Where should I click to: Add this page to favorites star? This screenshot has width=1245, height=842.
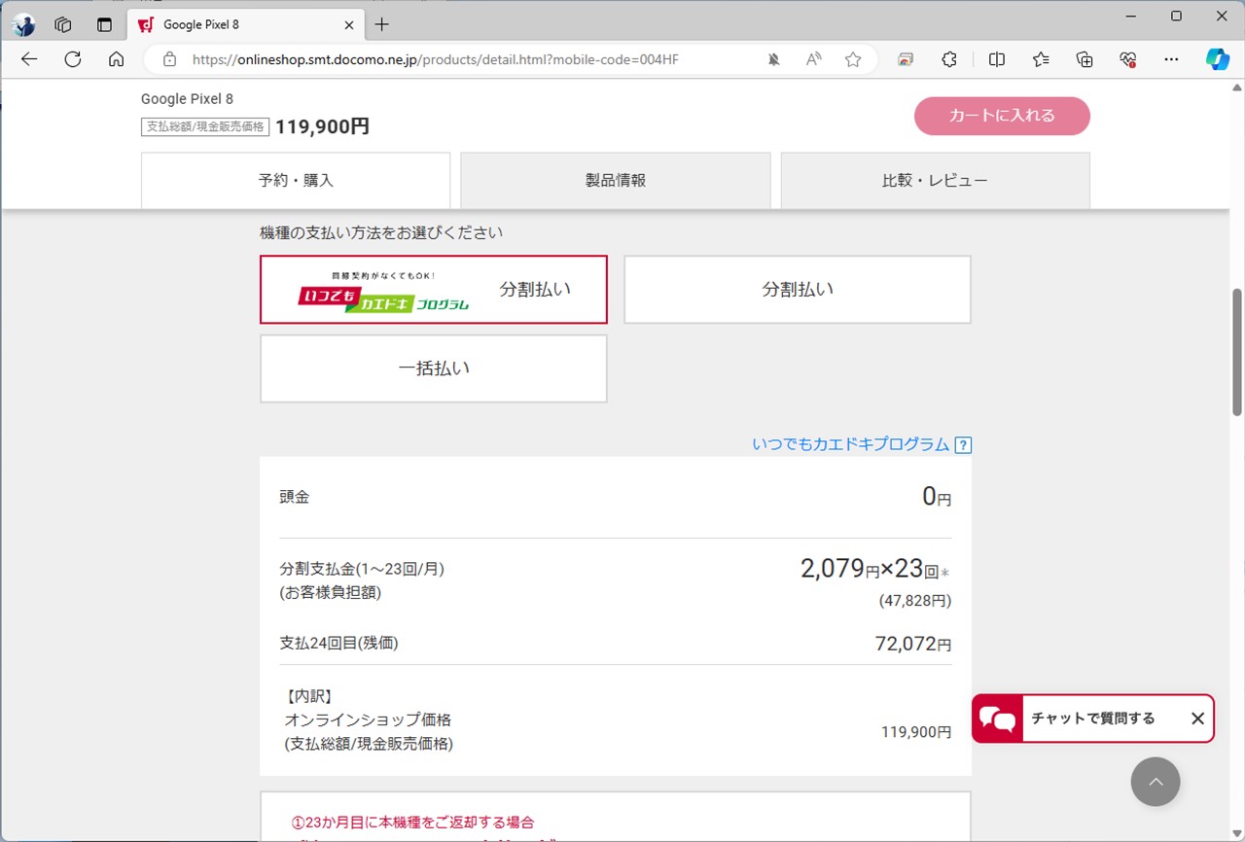[x=853, y=59]
